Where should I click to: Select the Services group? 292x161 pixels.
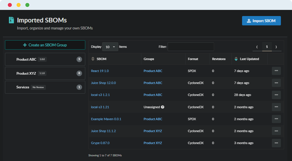point(45,87)
